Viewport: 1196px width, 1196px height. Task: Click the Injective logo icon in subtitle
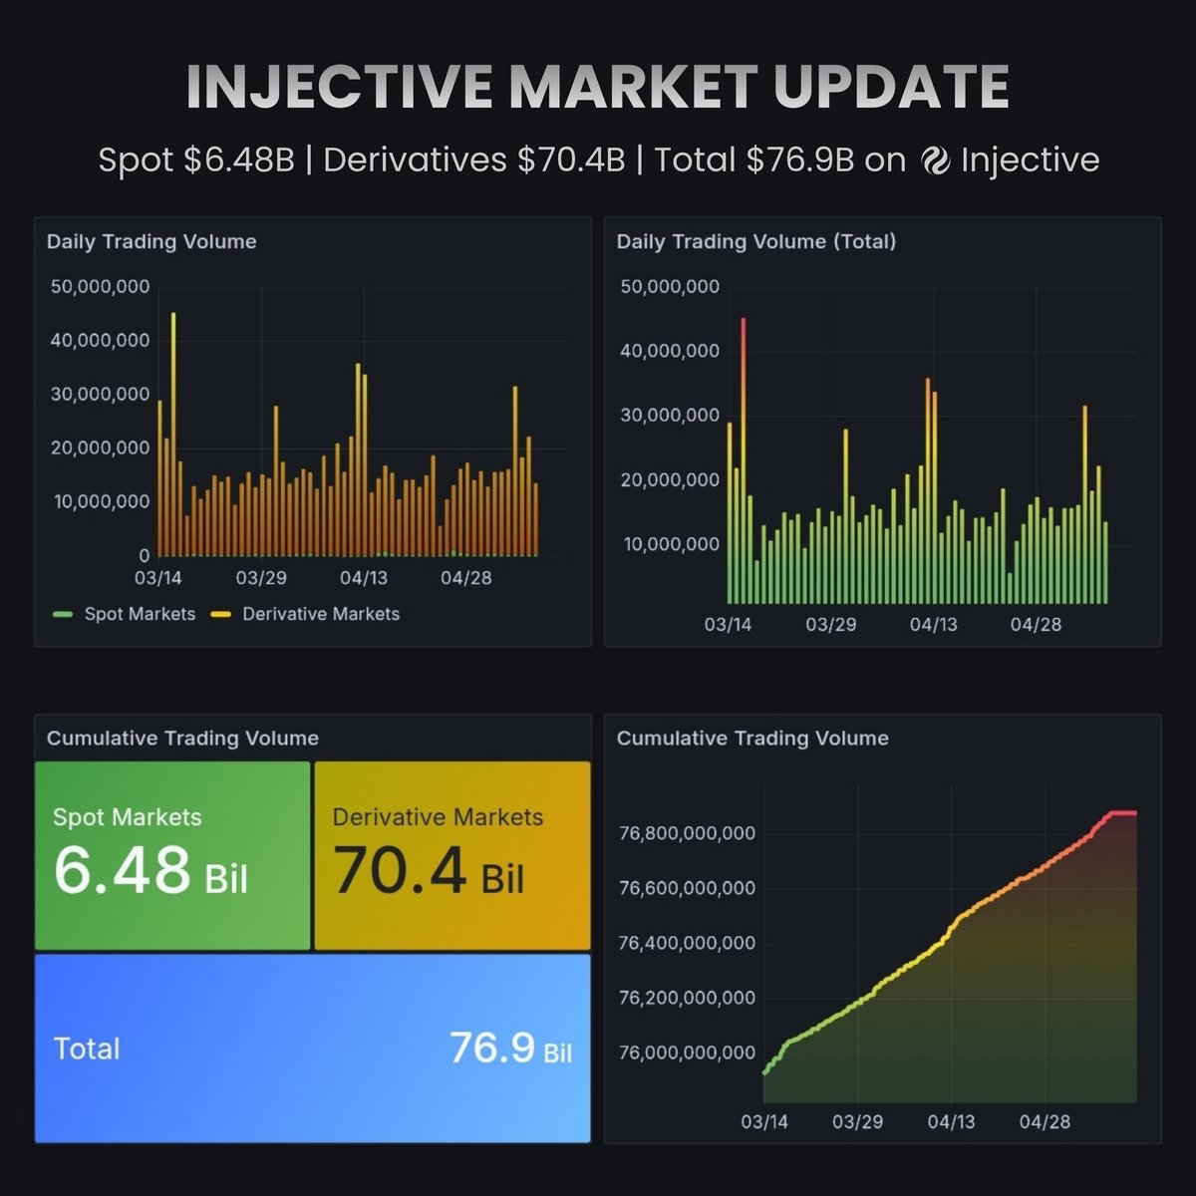click(x=935, y=160)
